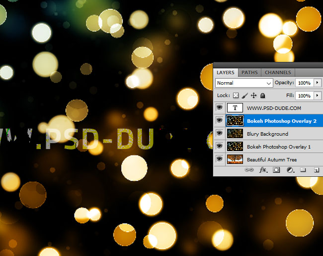
Task: Toggle visibility of Beautiful Autumn Tree layer
Action: click(219, 158)
